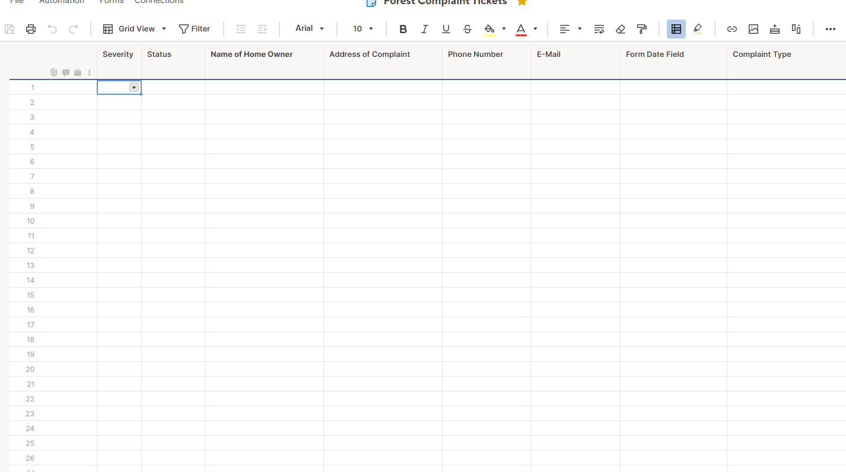Open the more toolbar options ellipsis
The height and width of the screenshot is (472, 846).
tap(831, 29)
